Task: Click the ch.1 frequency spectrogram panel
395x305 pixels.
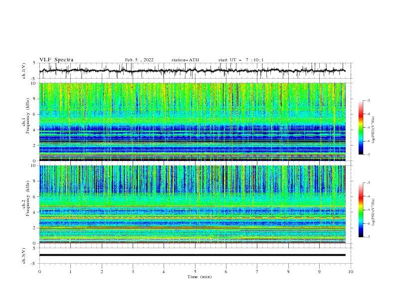Action: pyautogui.click(x=193, y=122)
